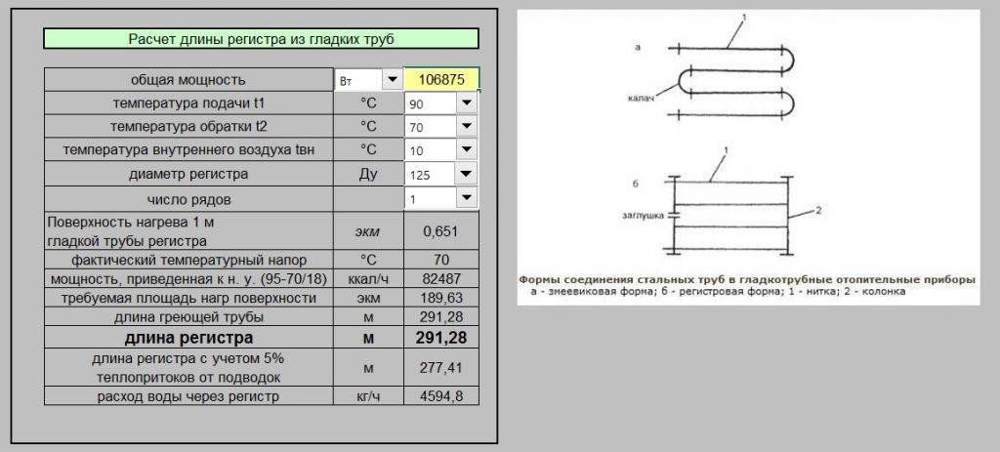Open the indoor air temperature tвн dropdown arrow
The height and width of the screenshot is (452, 1000).
click(x=466, y=150)
